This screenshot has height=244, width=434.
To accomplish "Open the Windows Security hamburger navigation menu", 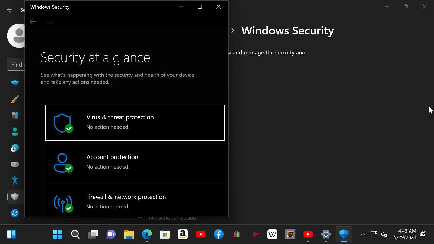I will [49, 21].
